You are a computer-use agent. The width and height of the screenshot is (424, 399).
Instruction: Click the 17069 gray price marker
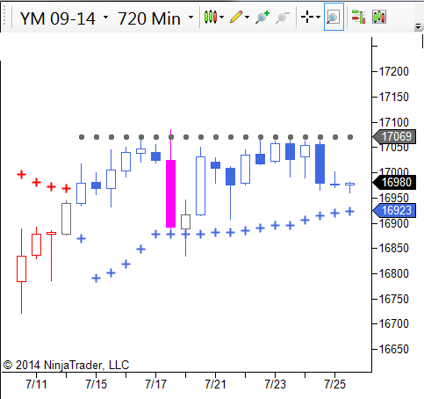pyautogui.click(x=394, y=136)
